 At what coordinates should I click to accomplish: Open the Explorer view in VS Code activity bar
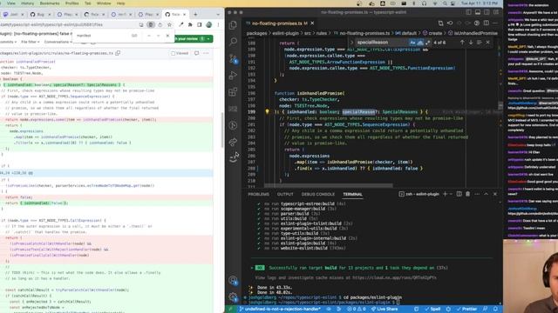click(233, 25)
